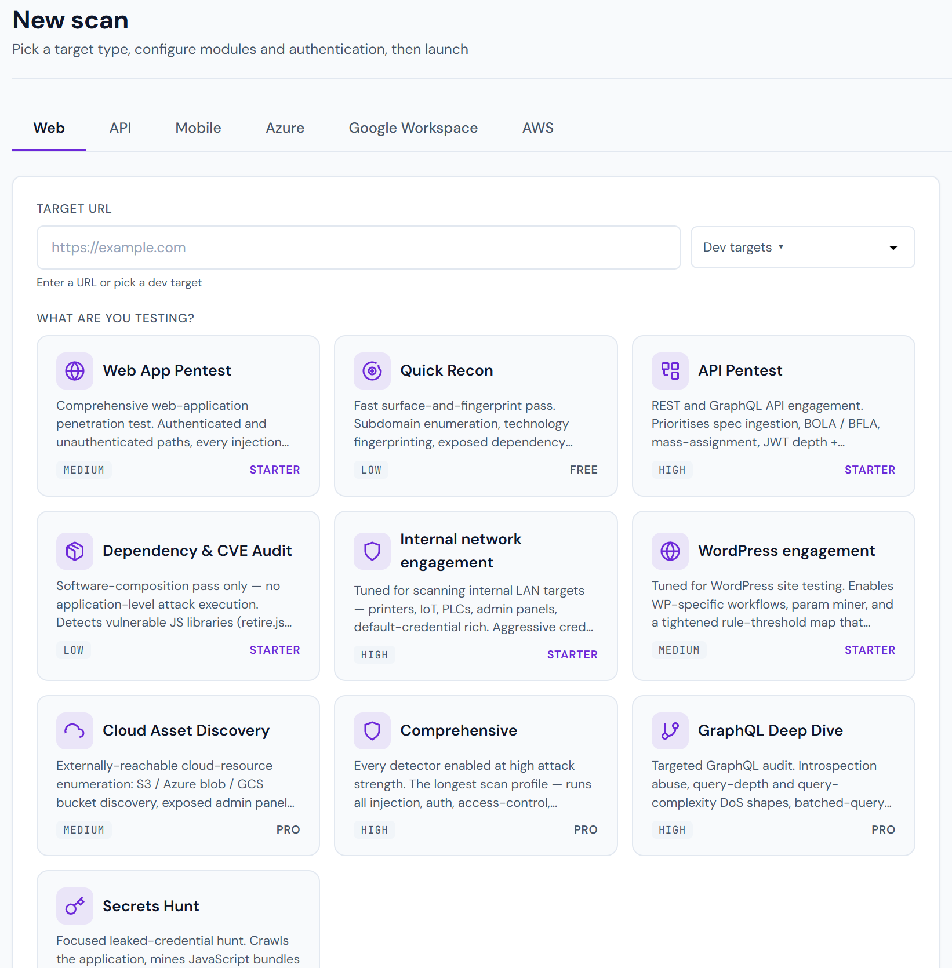Click MEDIUM badge on Web App Pentest
952x968 pixels.
point(84,470)
